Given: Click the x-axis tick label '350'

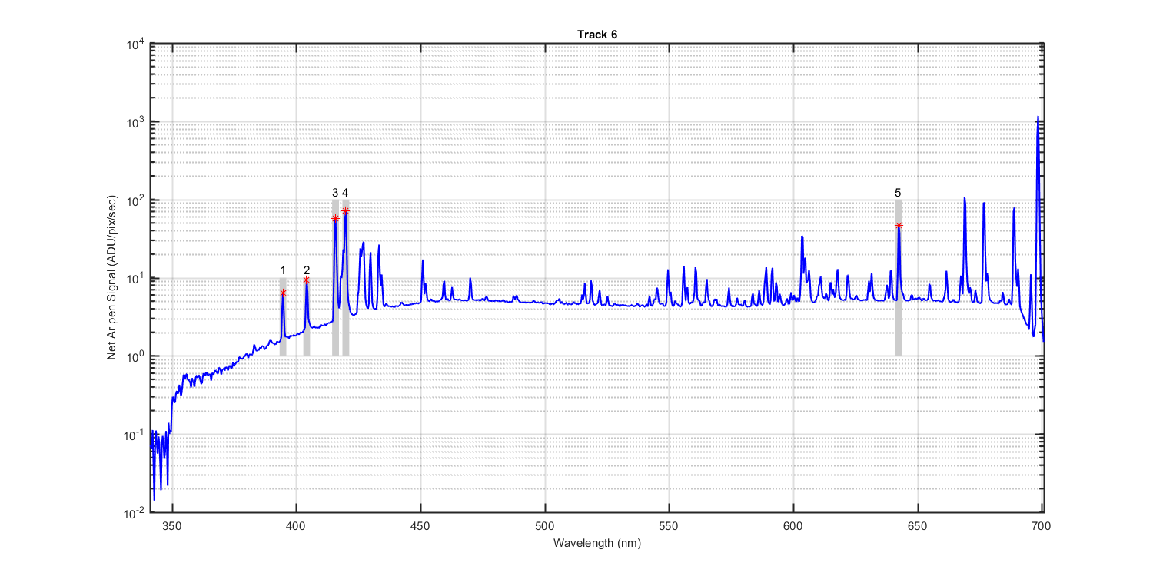Looking at the screenshot, I should click(x=172, y=526).
